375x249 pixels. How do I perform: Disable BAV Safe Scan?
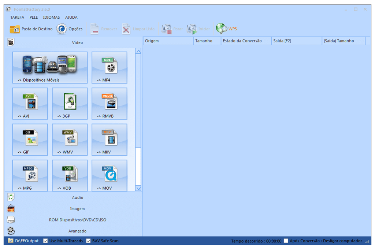pyautogui.click(x=88, y=241)
